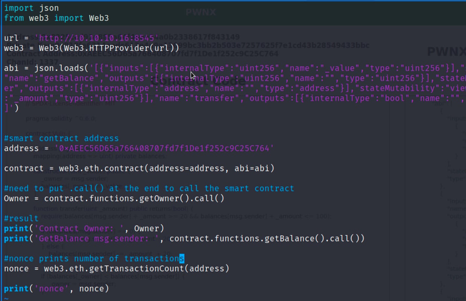Click the URL string 'http://10.10.10.16:8545'
466x301 pixels.
(97, 38)
